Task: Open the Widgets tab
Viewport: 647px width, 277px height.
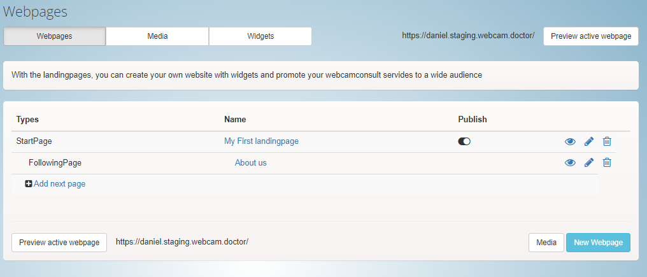Action: click(x=260, y=36)
